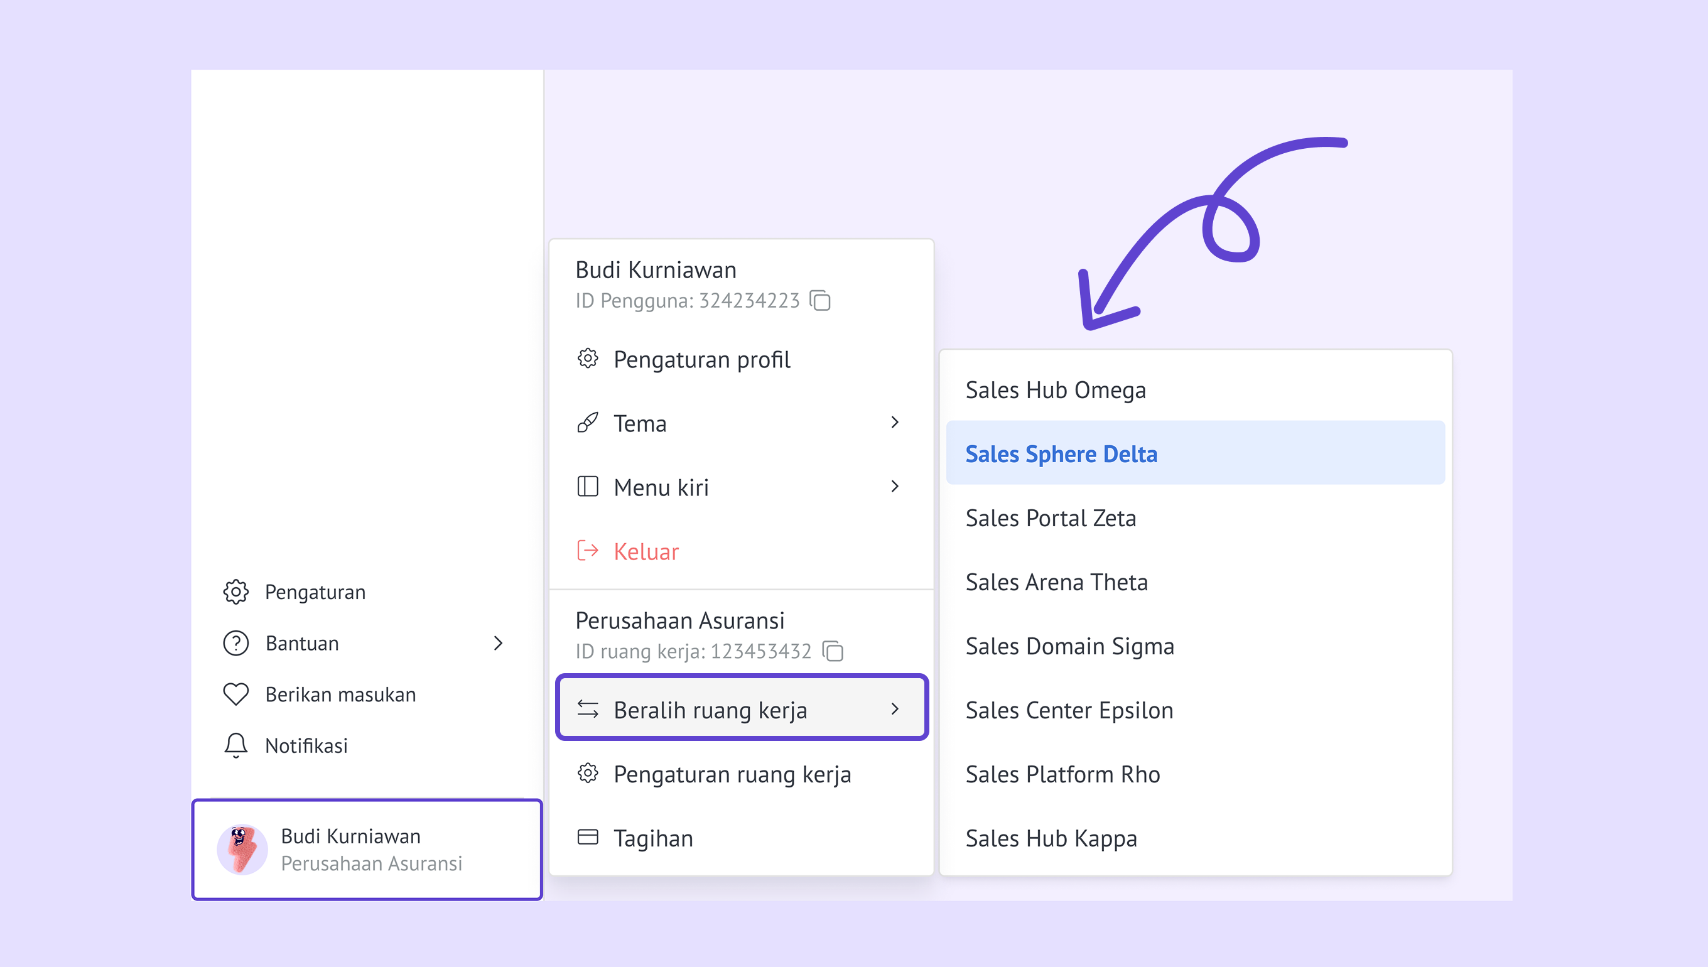This screenshot has height=967, width=1708.
Task: Click the Berikan masukan heart icon
Action: (235, 694)
